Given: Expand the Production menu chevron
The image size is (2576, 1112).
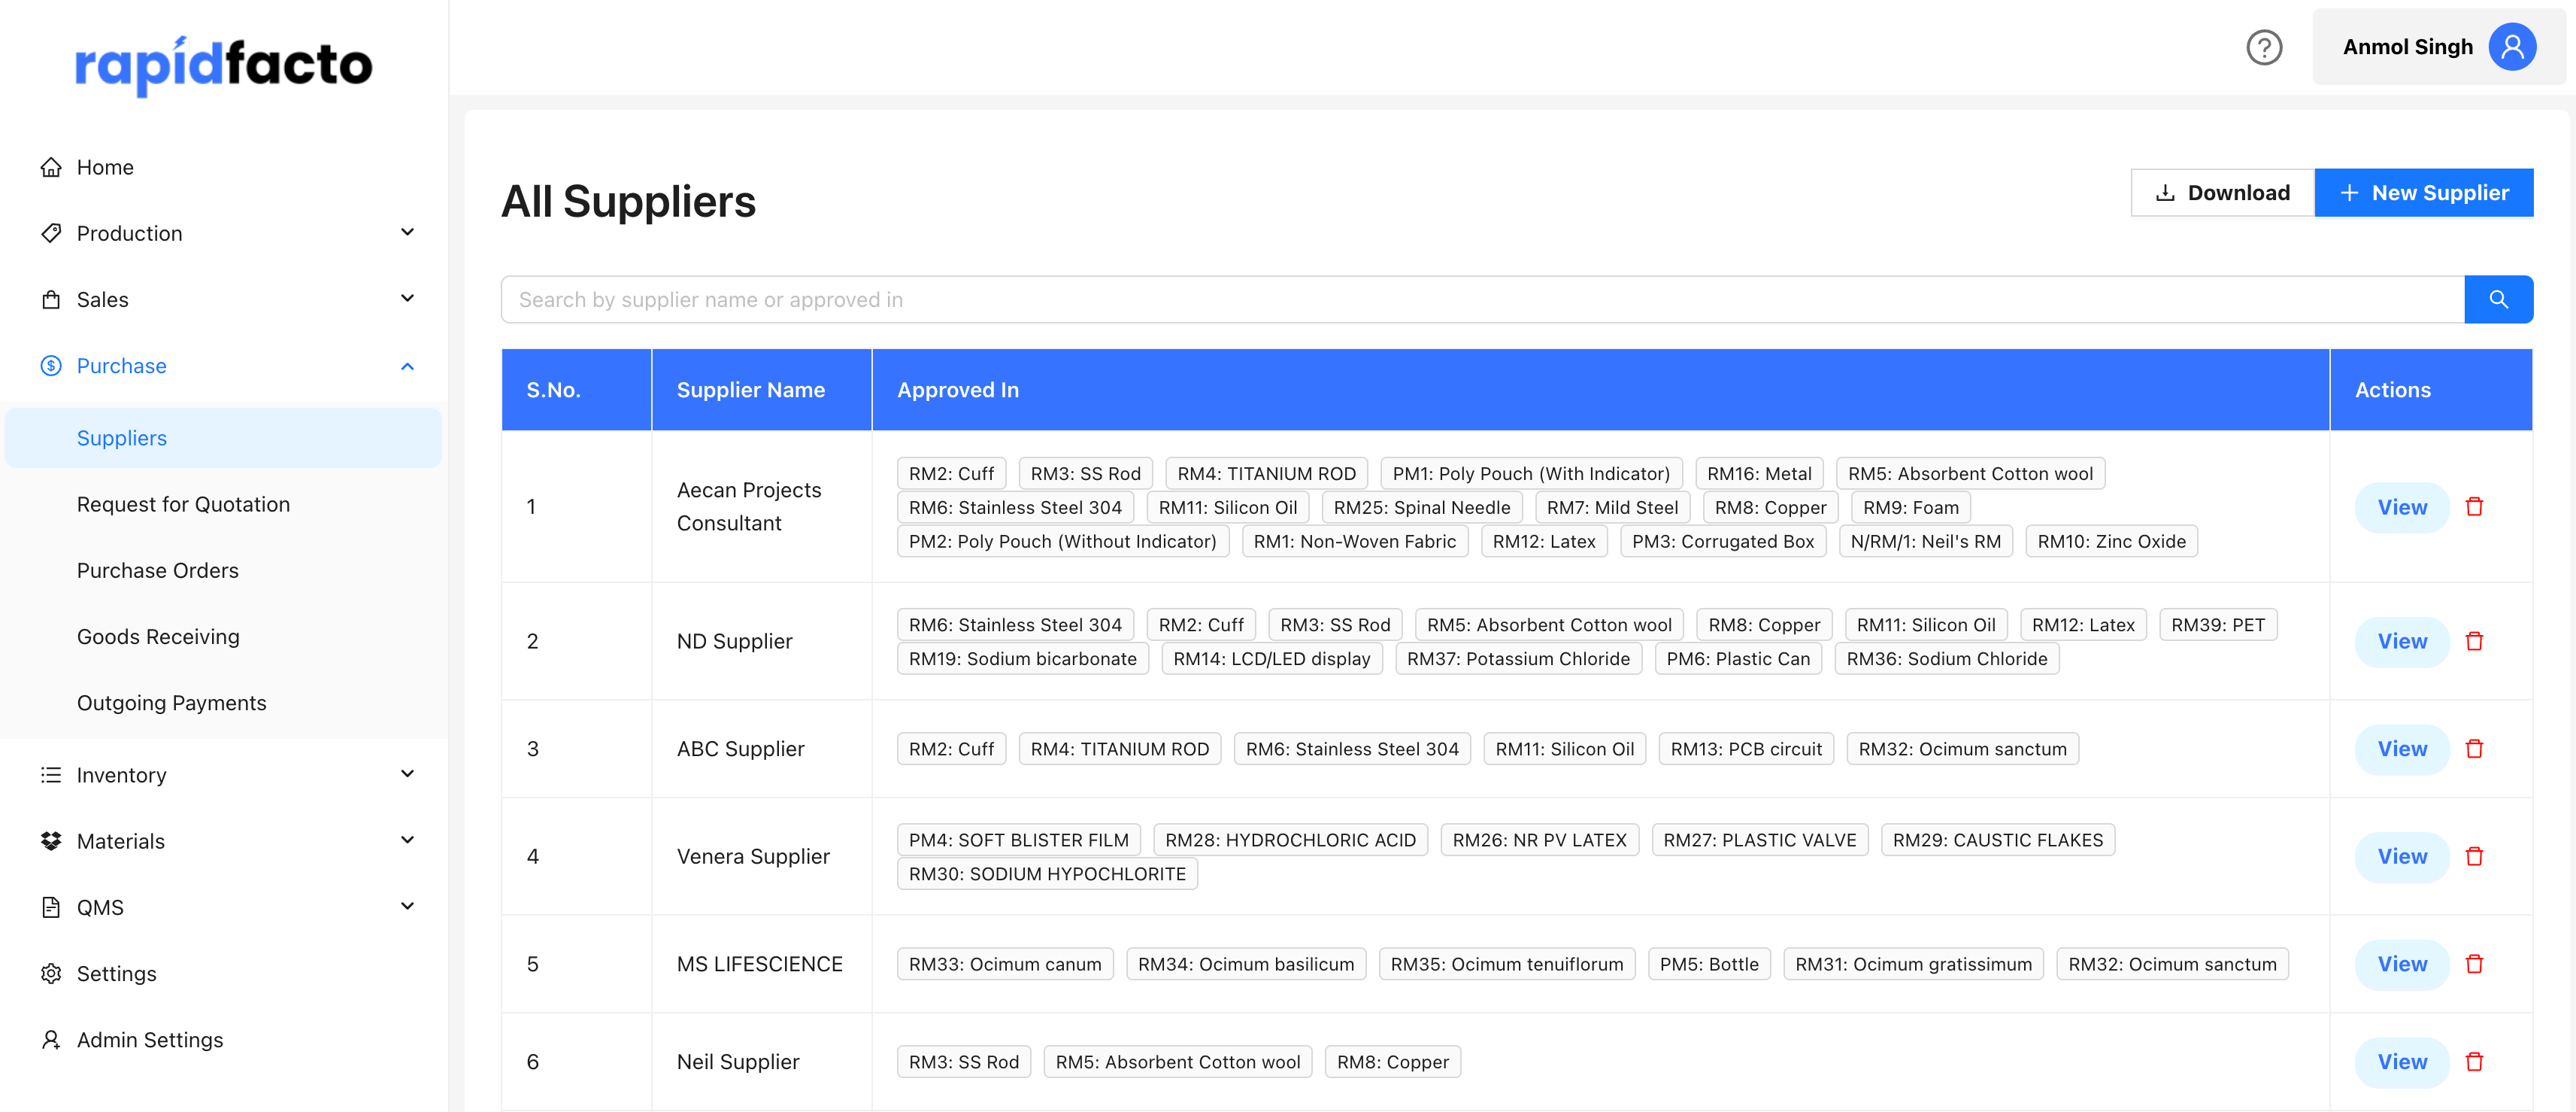Looking at the screenshot, I should pyautogui.click(x=407, y=233).
